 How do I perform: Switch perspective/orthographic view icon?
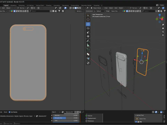[x=163, y=35]
